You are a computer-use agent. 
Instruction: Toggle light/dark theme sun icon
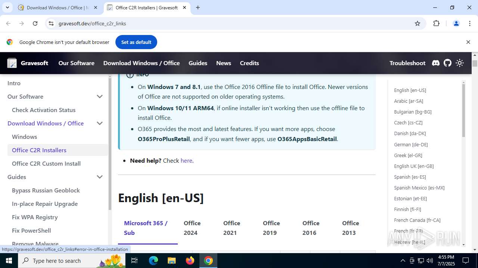click(460, 63)
